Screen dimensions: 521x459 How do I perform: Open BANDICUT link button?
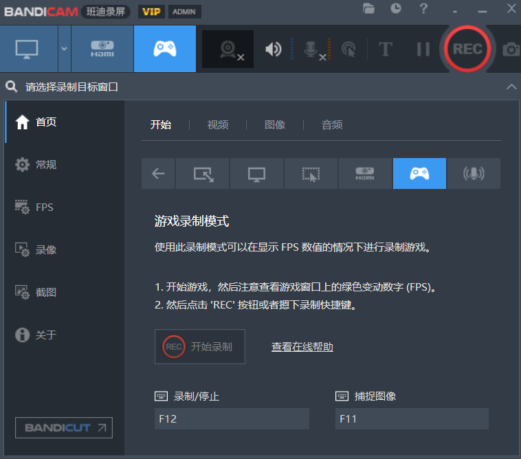(x=64, y=428)
